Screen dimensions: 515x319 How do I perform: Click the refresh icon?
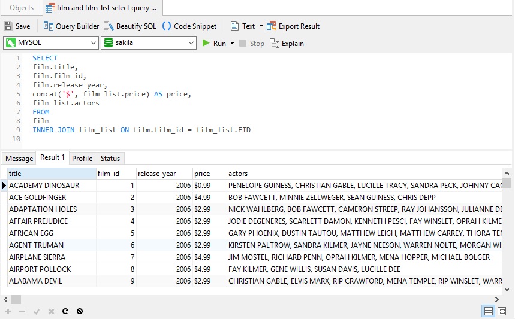click(65, 311)
